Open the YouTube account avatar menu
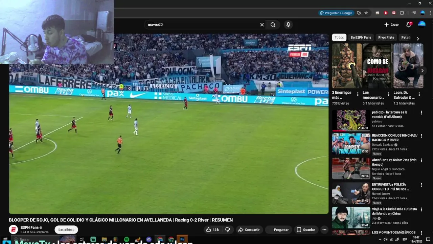 click(421, 24)
